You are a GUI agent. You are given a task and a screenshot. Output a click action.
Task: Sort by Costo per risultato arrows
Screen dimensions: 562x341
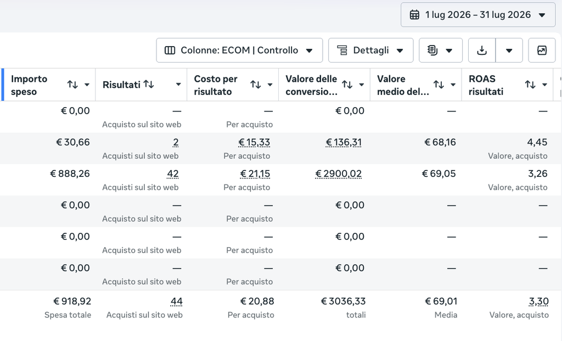pos(256,85)
